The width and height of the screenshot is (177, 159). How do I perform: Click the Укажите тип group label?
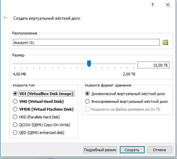tap(23, 85)
